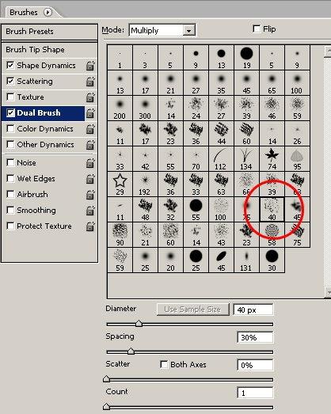331x414 pixels.
Task: Select the soft round brush 300
Action: coord(145,108)
